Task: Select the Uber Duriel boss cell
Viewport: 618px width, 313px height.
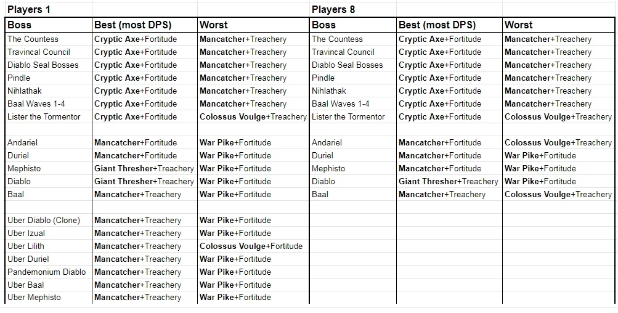Action: [28, 259]
